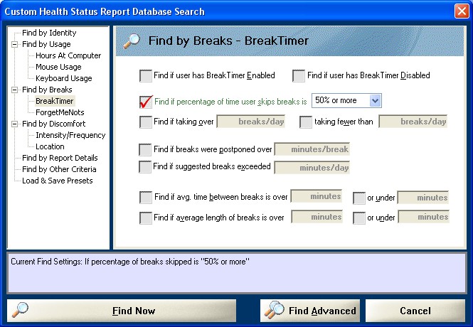Click the fewer than breaks/day field

[413, 122]
